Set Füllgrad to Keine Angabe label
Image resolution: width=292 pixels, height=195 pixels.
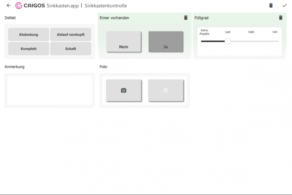tap(204, 32)
